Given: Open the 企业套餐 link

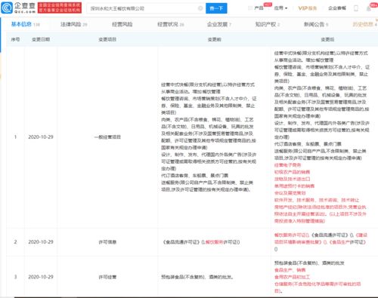Looking at the screenshot, I should (x=337, y=8).
